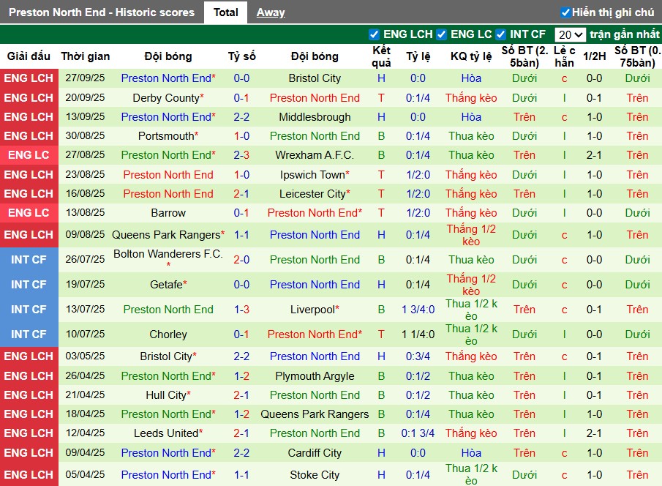
Task: Click the INT CF badge on the Bolton Wanderers row
Action: [29, 260]
